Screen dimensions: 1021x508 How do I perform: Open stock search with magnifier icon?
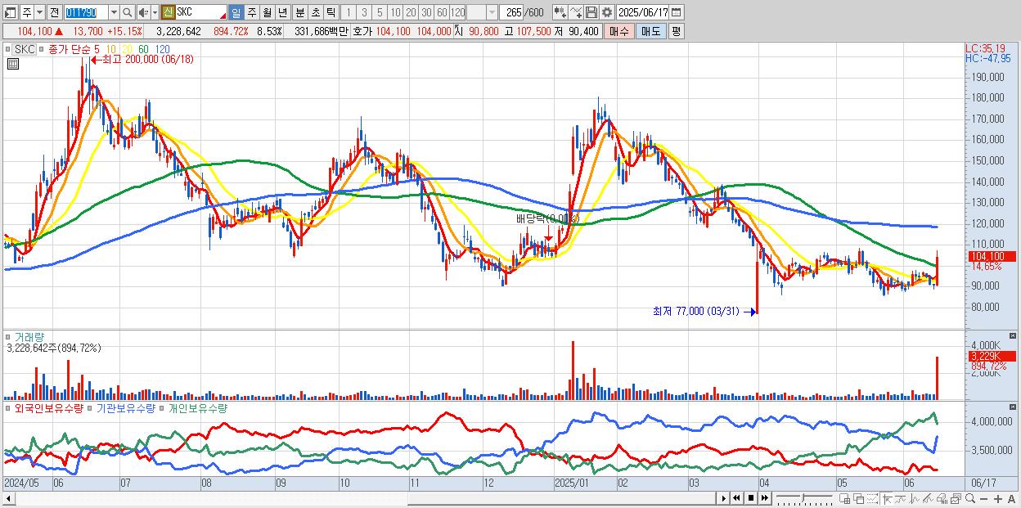coord(128,12)
